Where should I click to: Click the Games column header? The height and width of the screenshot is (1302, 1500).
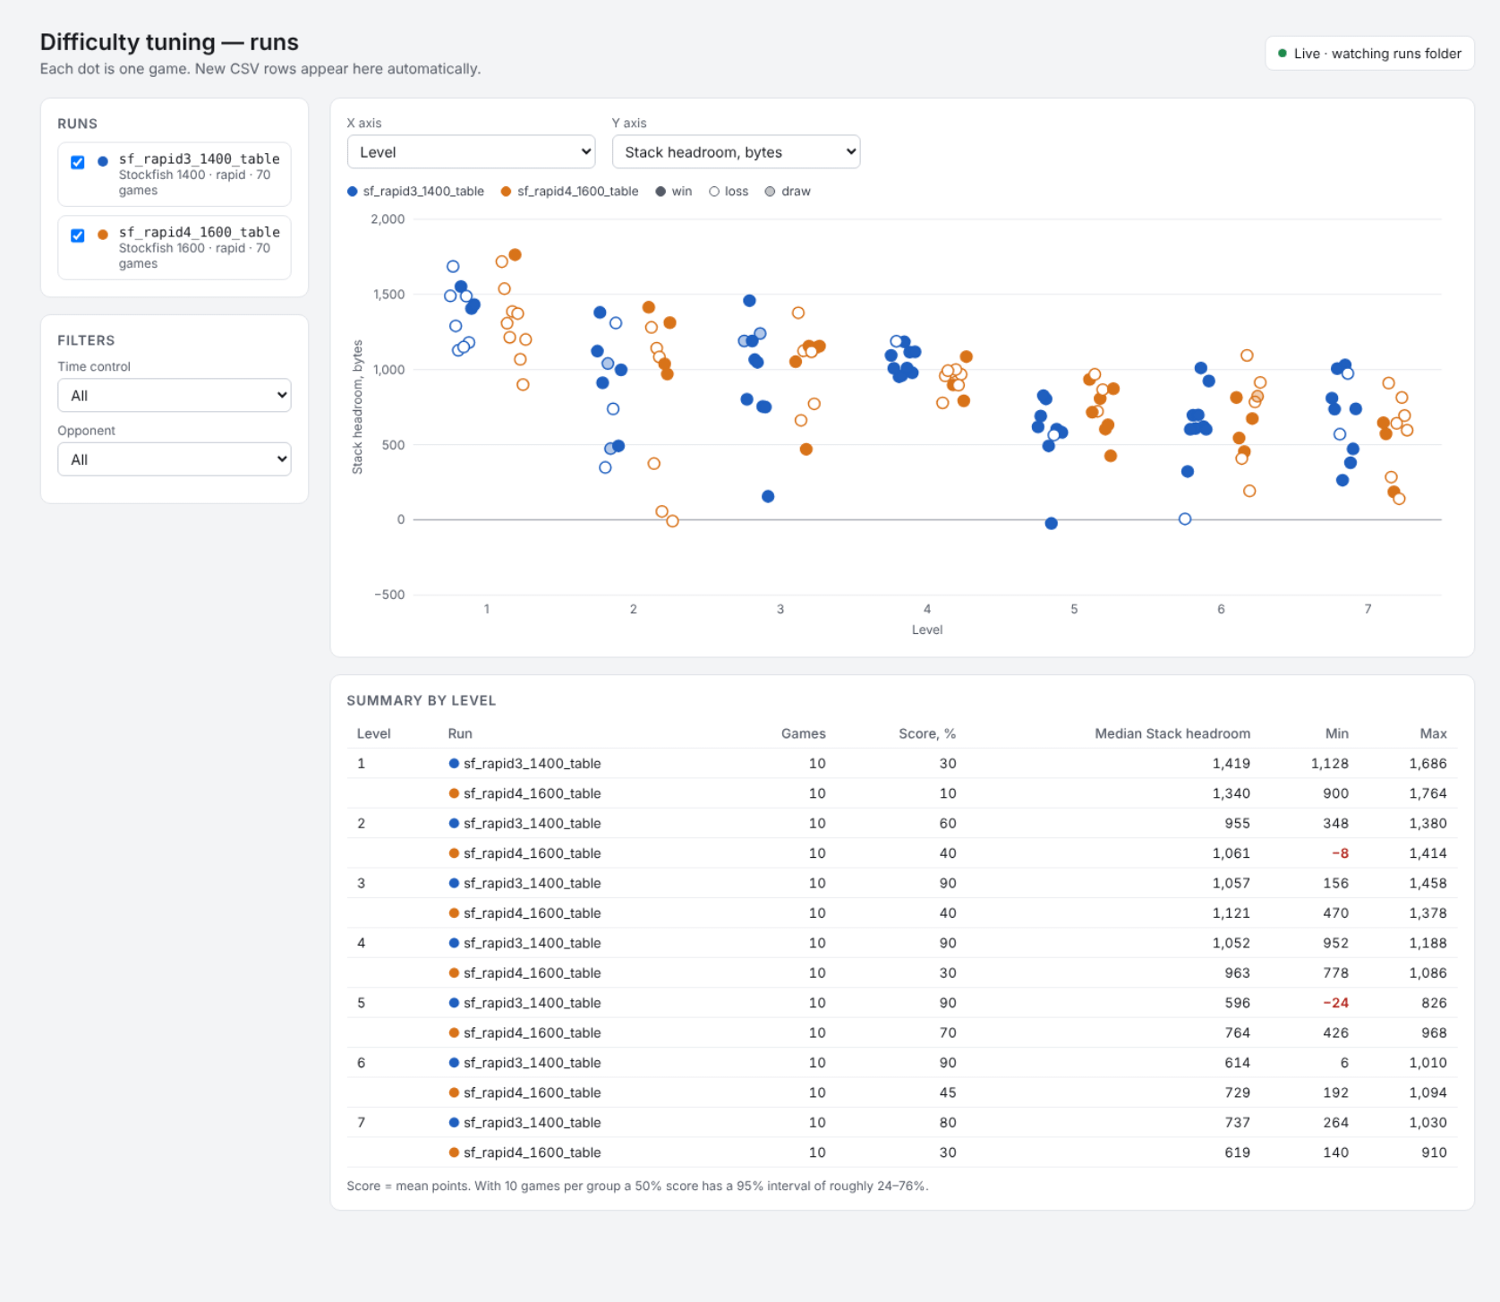(803, 733)
